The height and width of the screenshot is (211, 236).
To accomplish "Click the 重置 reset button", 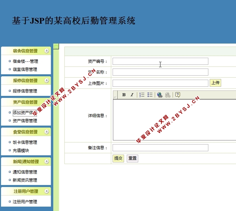I will (132, 158).
